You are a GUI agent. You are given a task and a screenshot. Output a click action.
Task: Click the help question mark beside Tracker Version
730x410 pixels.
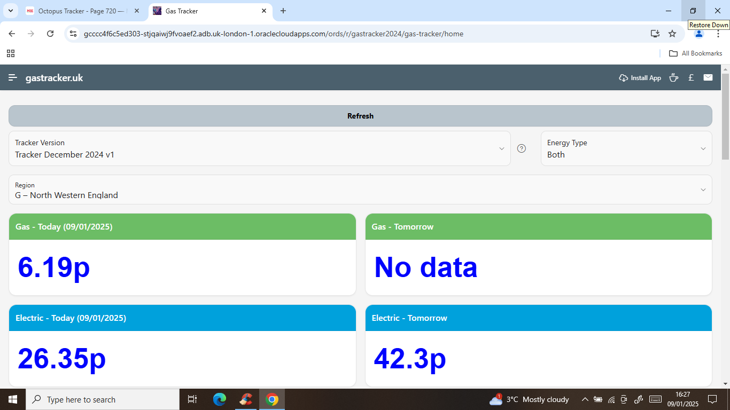pyautogui.click(x=522, y=148)
